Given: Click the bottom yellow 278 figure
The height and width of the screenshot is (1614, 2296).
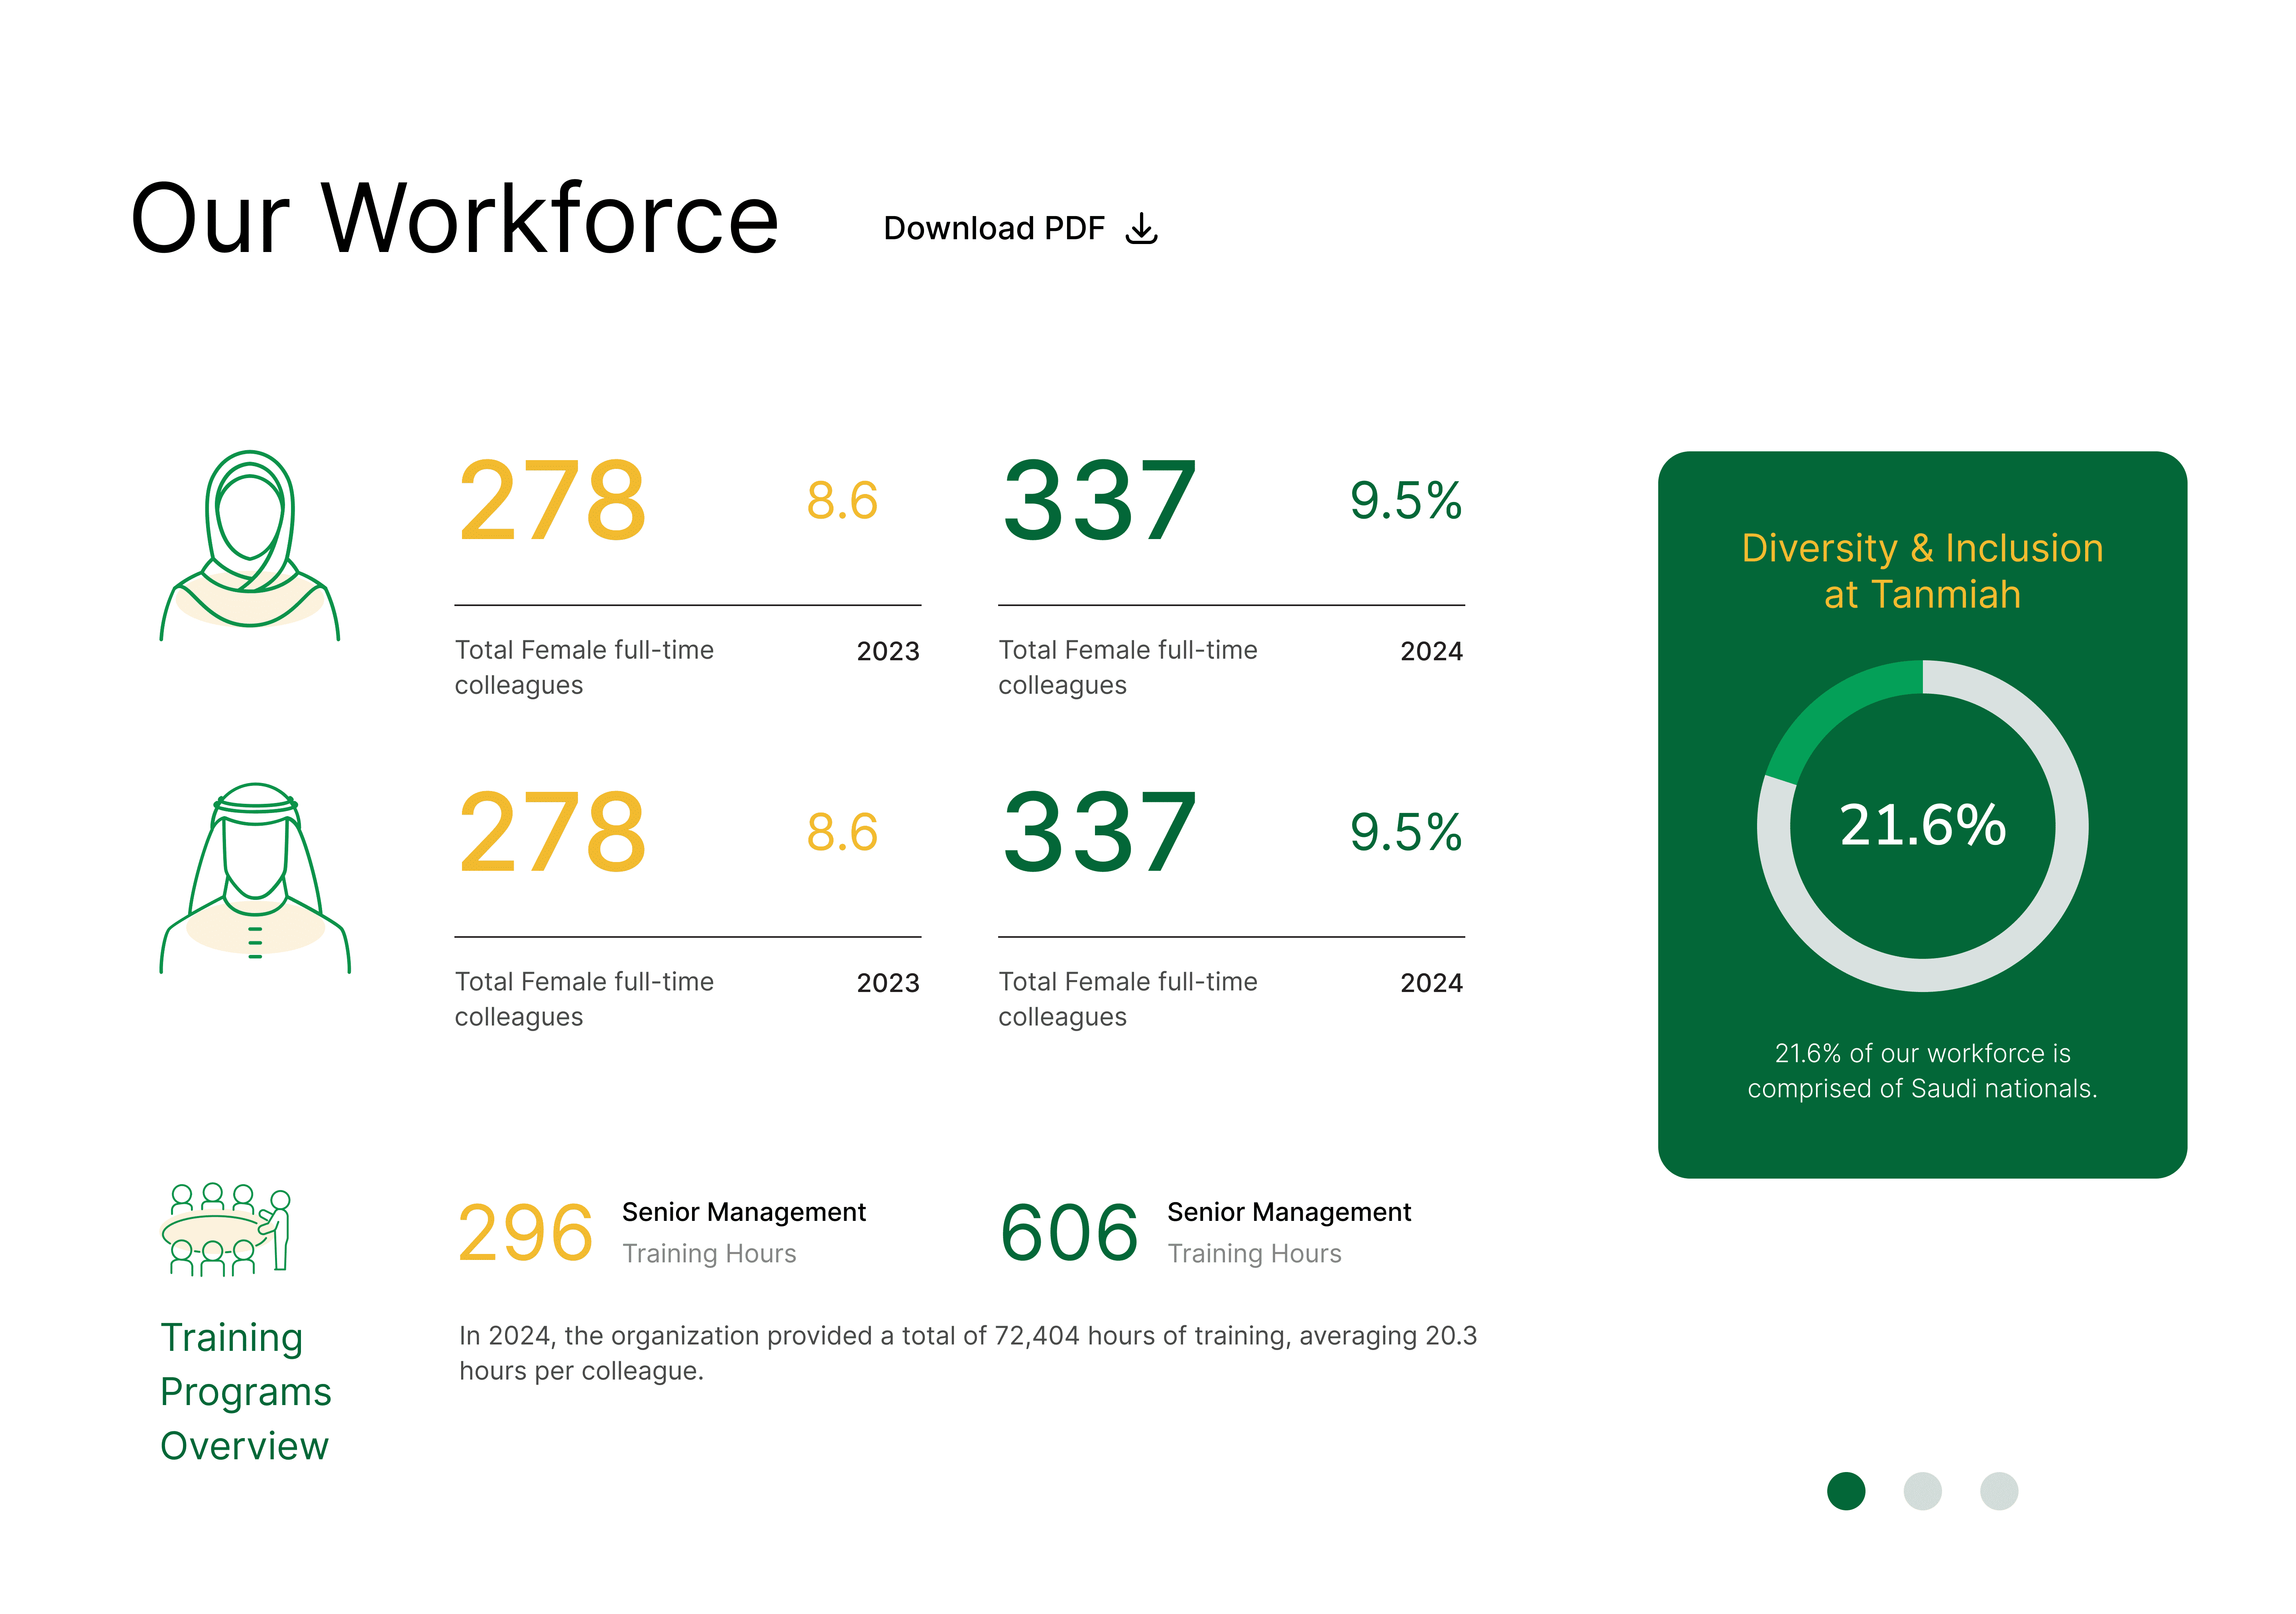Looking at the screenshot, I should click(552, 832).
